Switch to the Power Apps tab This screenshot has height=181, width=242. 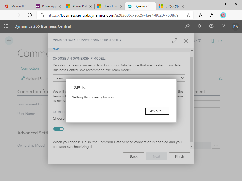(48, 6)
